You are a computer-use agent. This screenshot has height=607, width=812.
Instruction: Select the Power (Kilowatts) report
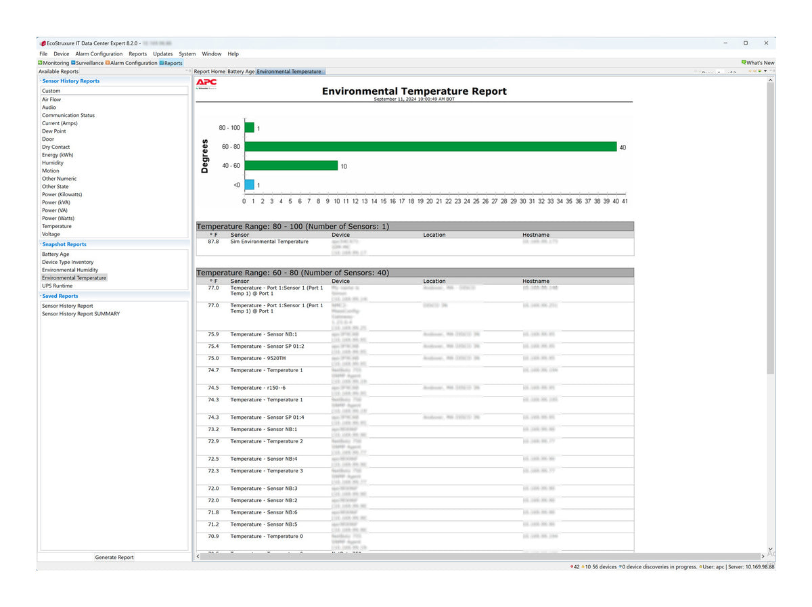pos(61,195)
